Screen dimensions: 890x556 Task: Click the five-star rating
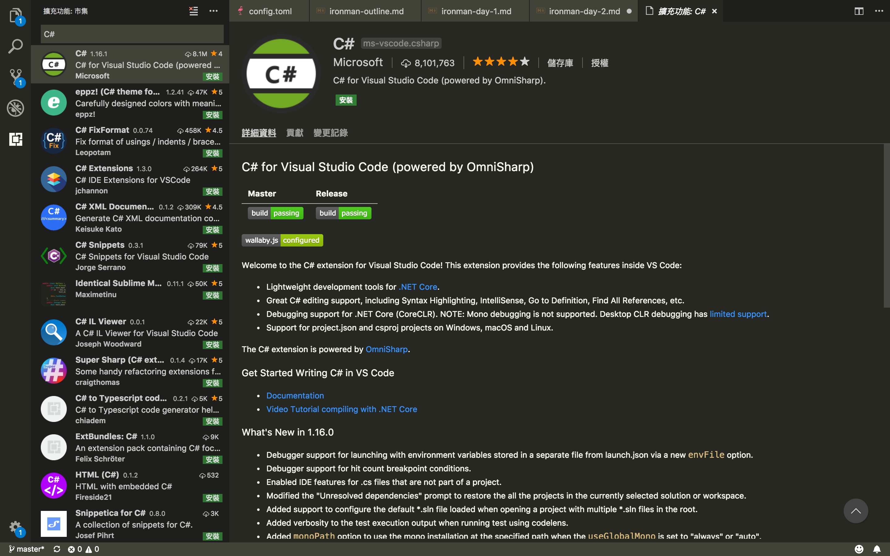[x=501, y=62]
